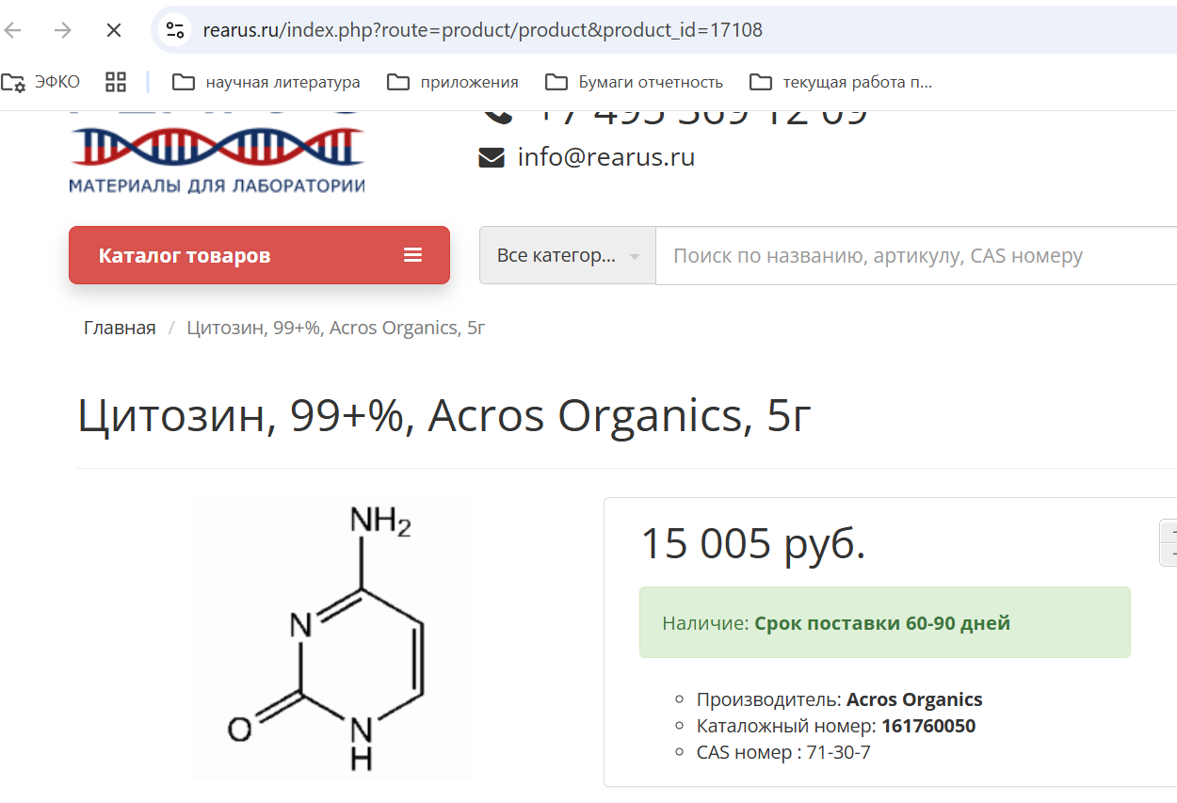The height and width of the screenshot is (803, 1177).
Task: Click the URL in the address bar
Action: (x=482, y=30)
